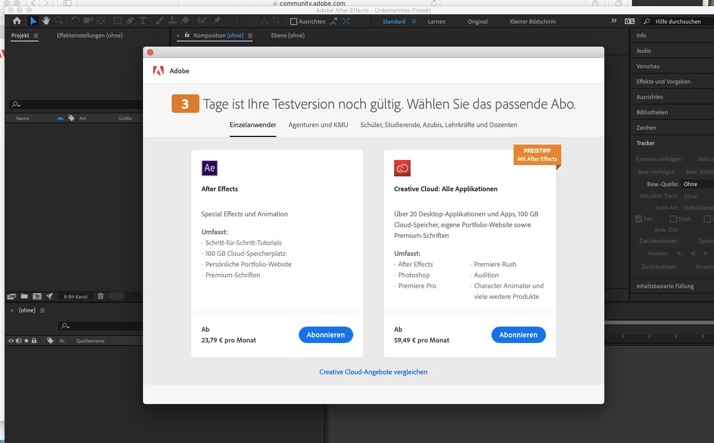This screenshot has width=714, height=443.
Task: Select the Camera tool
Action: pos(88,21)
